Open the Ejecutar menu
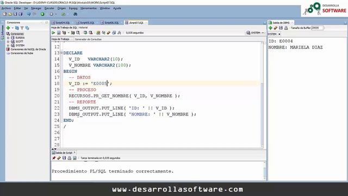 tap(49, 8)
